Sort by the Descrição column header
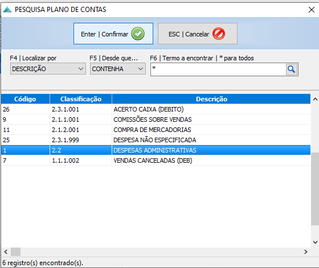 [x=211, y=99]
